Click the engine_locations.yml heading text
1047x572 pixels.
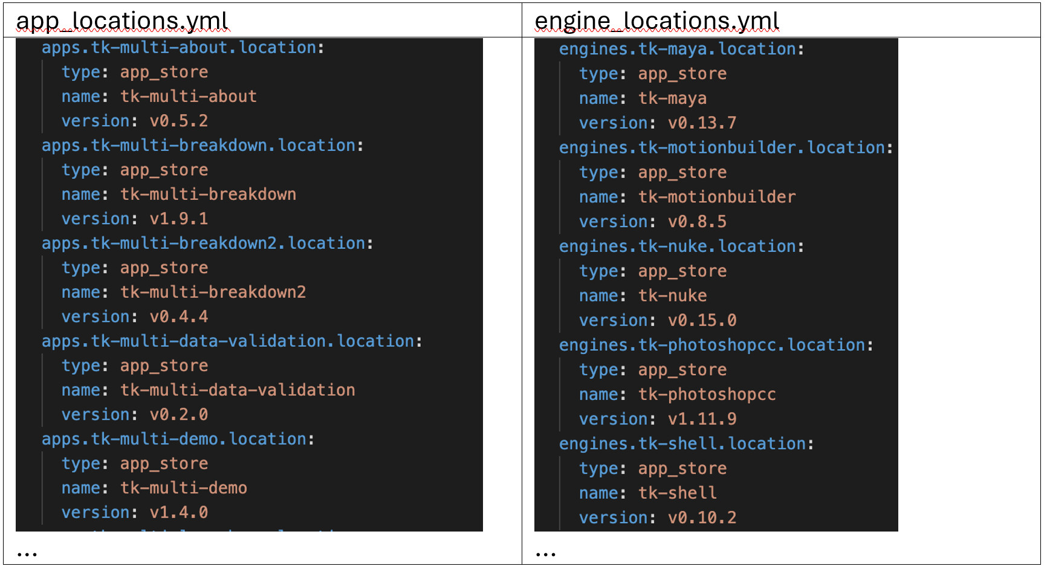tap(657, 21)
